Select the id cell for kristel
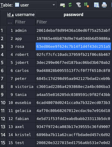This screenshot has width=112, height=147. click(10, 135)
